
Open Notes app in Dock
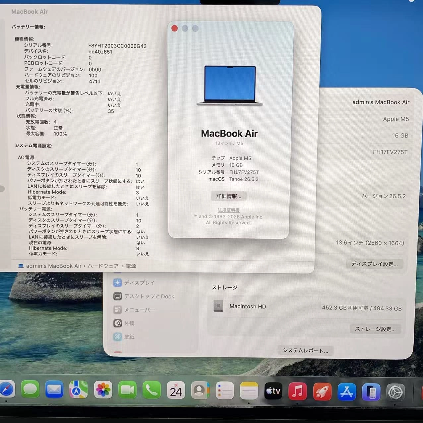point(249,391)
